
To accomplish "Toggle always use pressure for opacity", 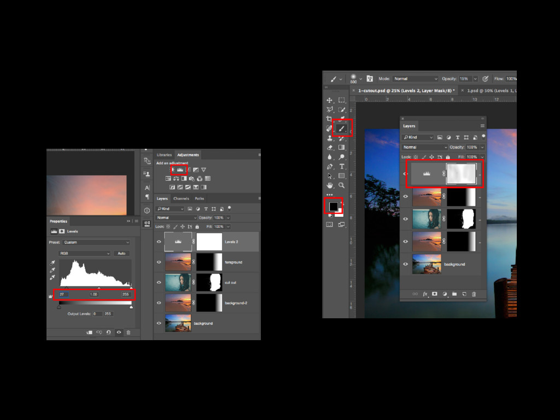I will click(x=486, y=79).
